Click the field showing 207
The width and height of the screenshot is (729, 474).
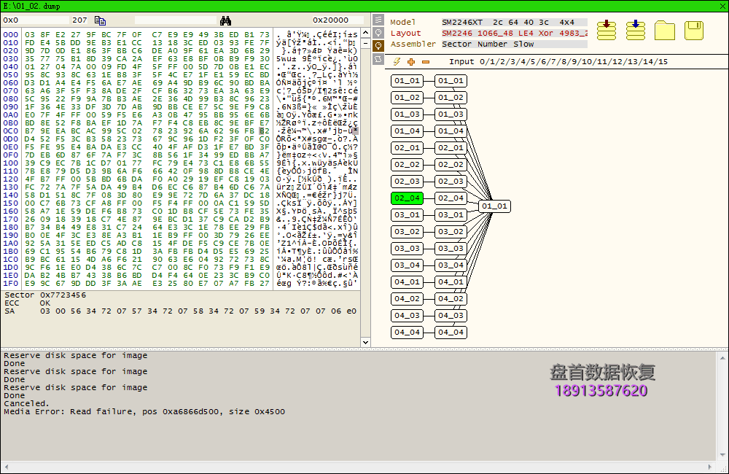pyautogui.click(x=79, y=20)
